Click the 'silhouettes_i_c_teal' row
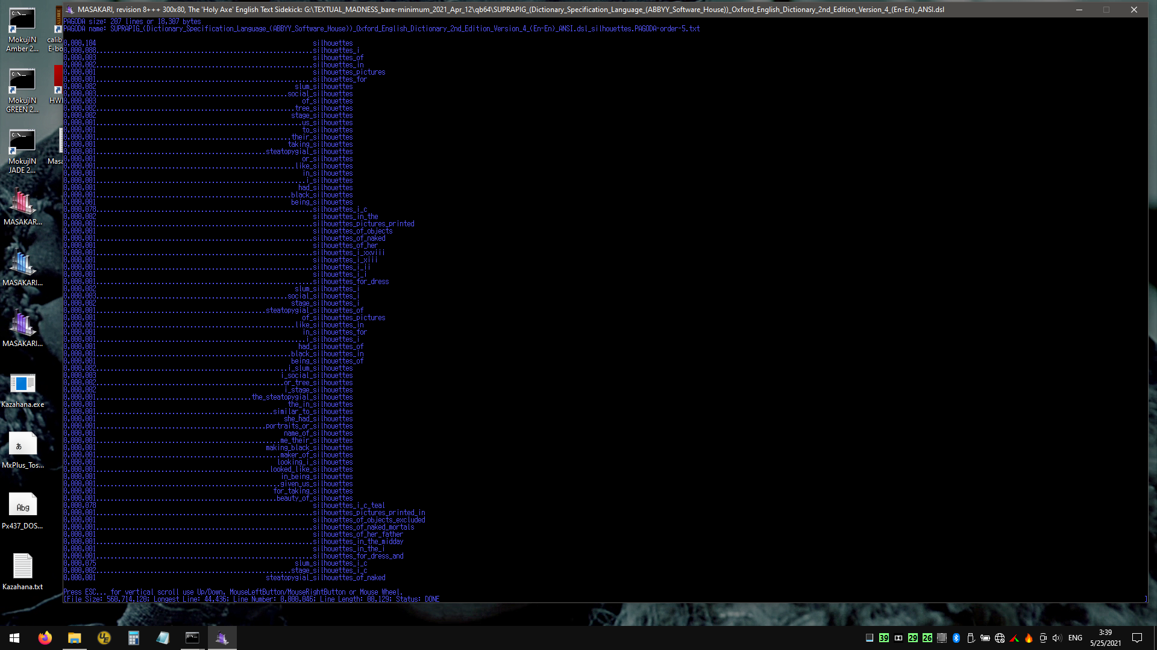Screen dimensions: 1157x650 tap(224, 505)
